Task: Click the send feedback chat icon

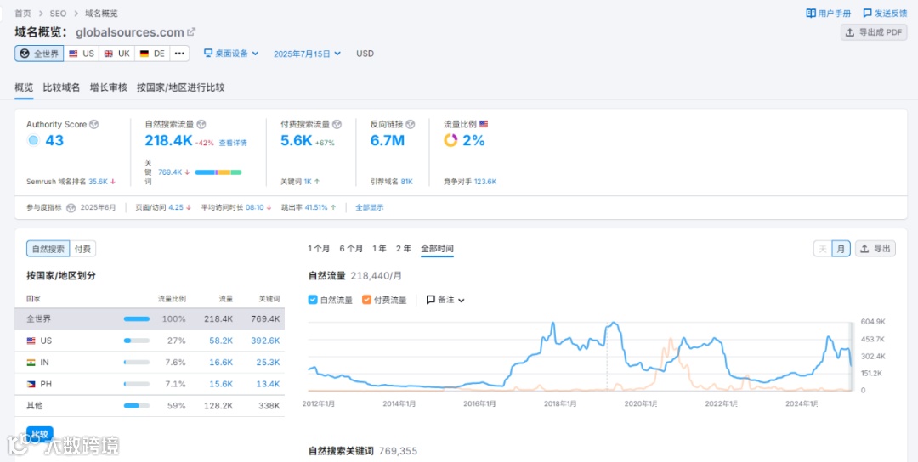Action: point(868,13)
